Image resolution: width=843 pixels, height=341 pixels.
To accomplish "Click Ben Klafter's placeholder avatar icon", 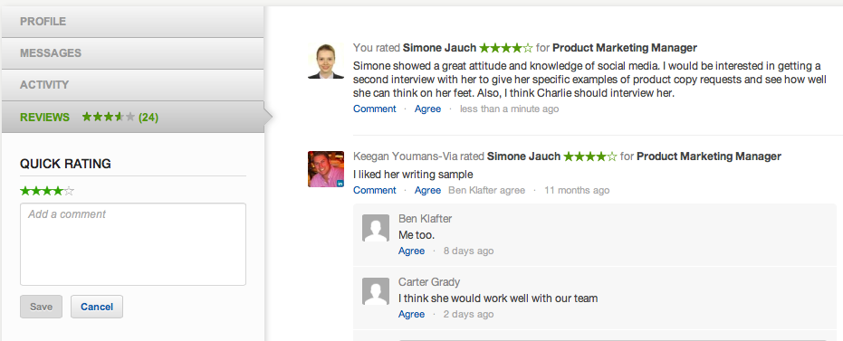I will pos(376,228).
